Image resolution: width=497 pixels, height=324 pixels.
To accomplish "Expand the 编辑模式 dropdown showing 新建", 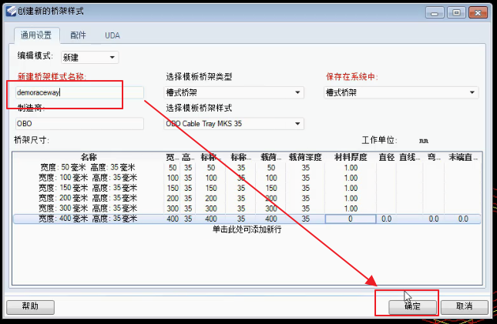I will (x=90, y=57).
